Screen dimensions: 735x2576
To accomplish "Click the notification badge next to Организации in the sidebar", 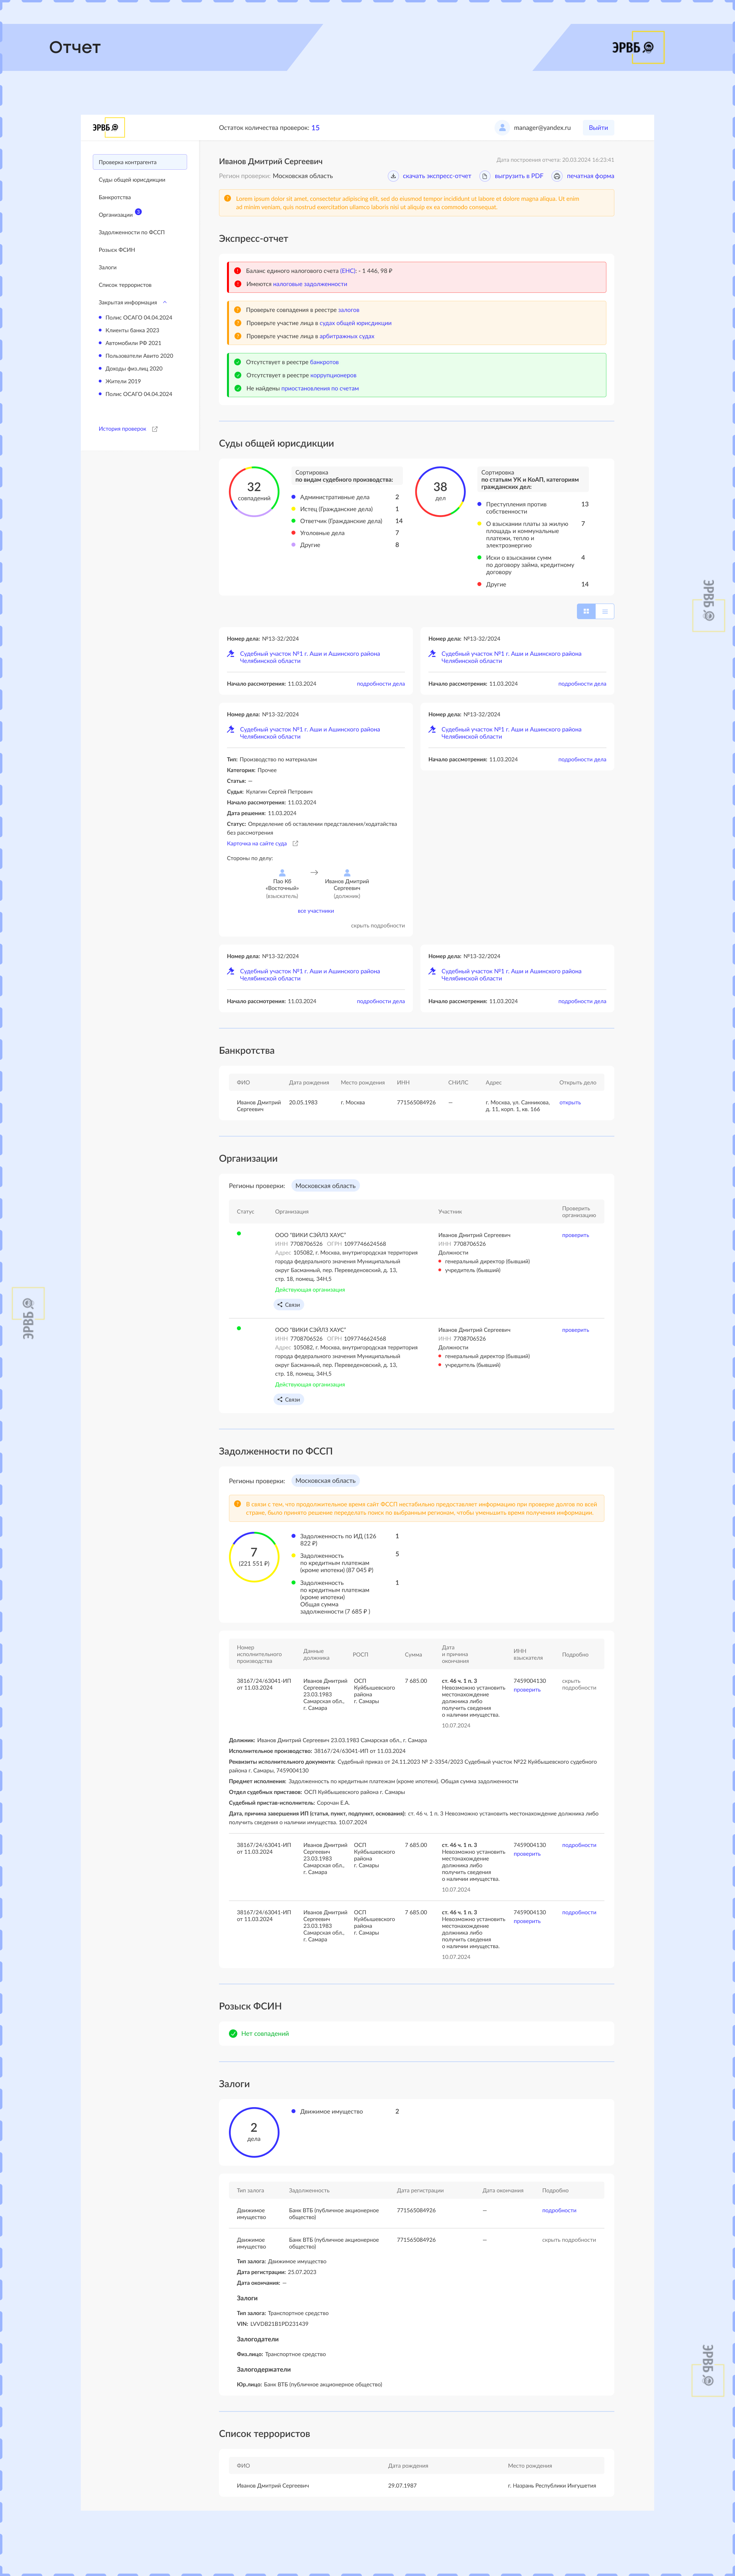I will click(138, 212).
